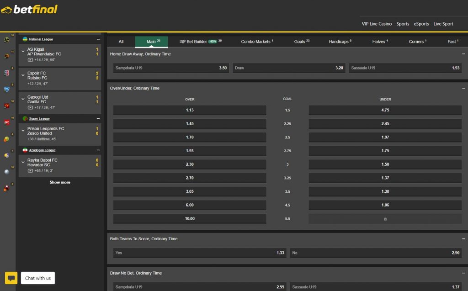This screenshot has width=468, height=291.
Task: Expand the AS Kigali vs AP Rwandaise match
Action: tap(23, 51)
